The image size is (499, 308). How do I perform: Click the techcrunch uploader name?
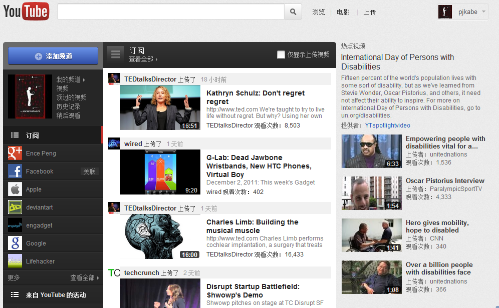tap(141, 273)
